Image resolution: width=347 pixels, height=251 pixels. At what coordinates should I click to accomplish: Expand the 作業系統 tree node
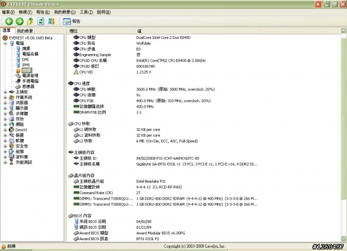(5, 97)
